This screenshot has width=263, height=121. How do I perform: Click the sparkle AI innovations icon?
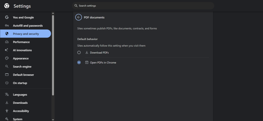7,50
